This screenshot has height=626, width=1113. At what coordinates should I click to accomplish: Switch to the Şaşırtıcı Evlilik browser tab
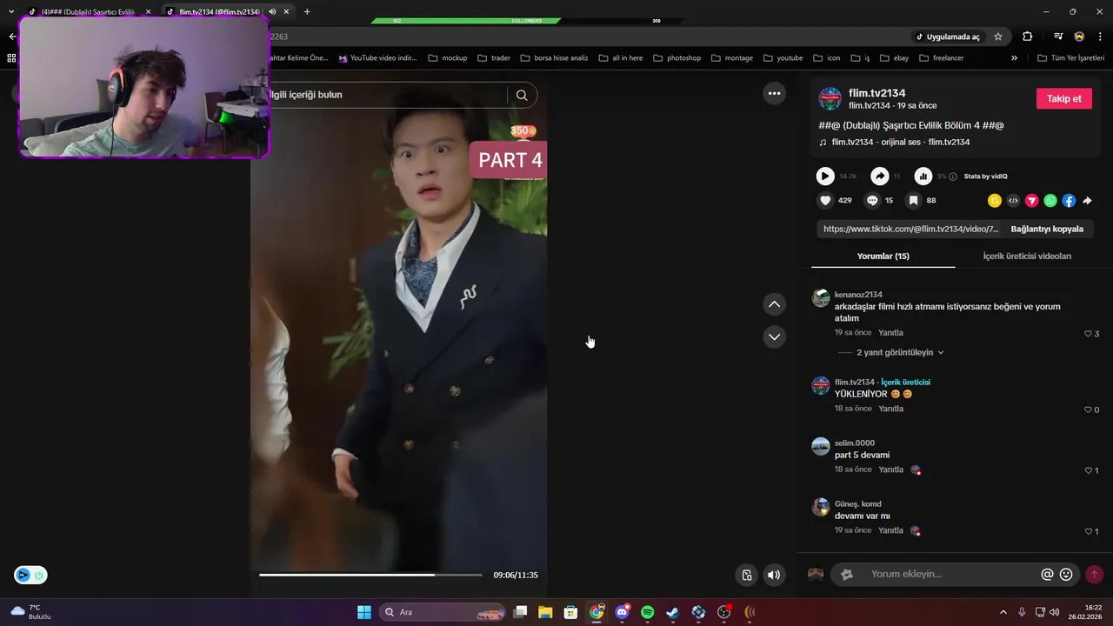tap(88, 11)
